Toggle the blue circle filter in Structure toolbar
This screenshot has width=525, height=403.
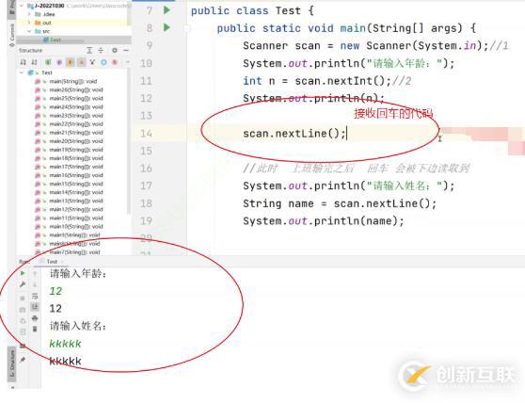[x=103, y=62]
